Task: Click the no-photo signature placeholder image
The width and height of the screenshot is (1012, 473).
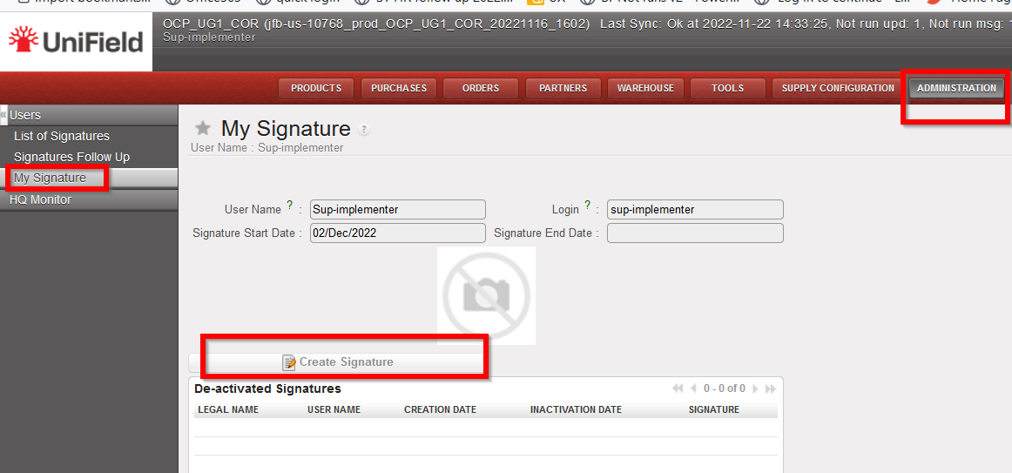Action: [x=486, y=295]
